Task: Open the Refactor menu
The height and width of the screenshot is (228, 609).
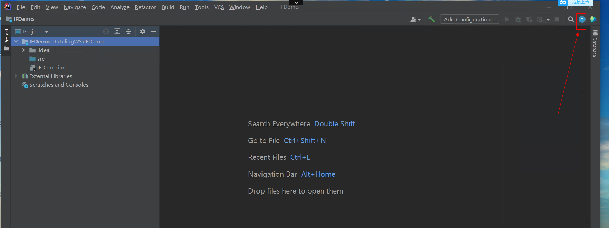Action: tap(145, 7)
